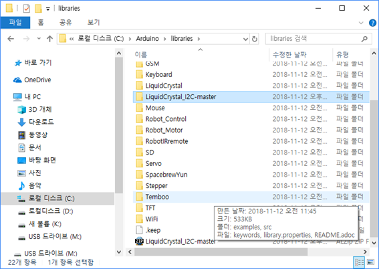Select the RobotIRremote folder
Screen dimensions: 379x269
pyautogui.click(x=167, y=141)
